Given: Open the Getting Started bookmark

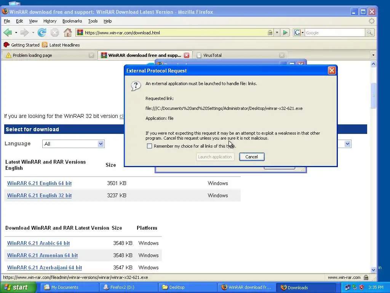Looking at the screenshot, I should pos(21,45).
